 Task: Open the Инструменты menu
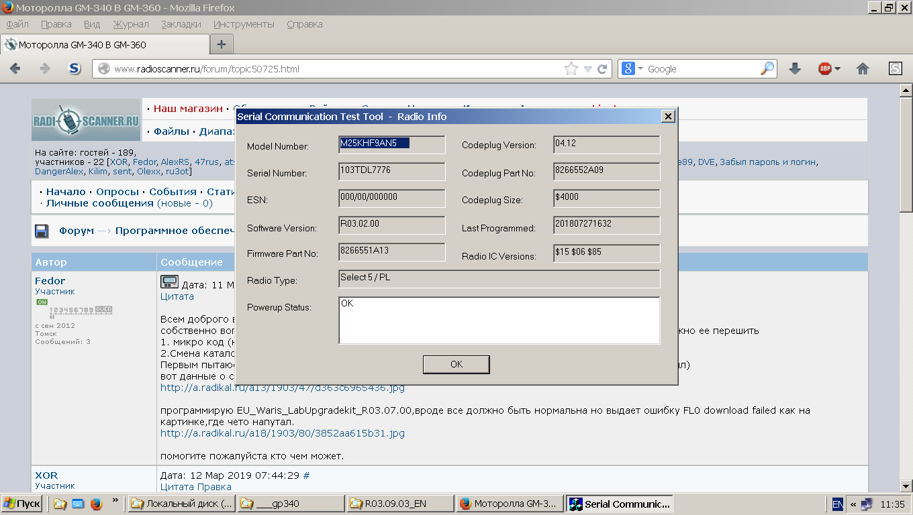click(x=244, y=24)
